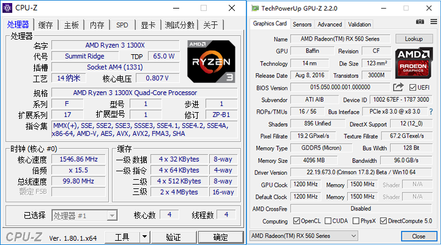
Task: Click the 总线速度 value 99.80 MHz
Action: pos(78,181)
